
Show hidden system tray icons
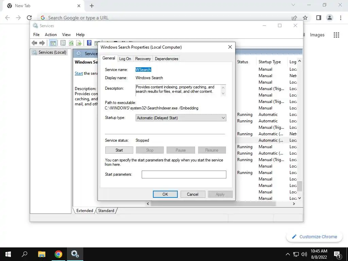tap(288, 254)
